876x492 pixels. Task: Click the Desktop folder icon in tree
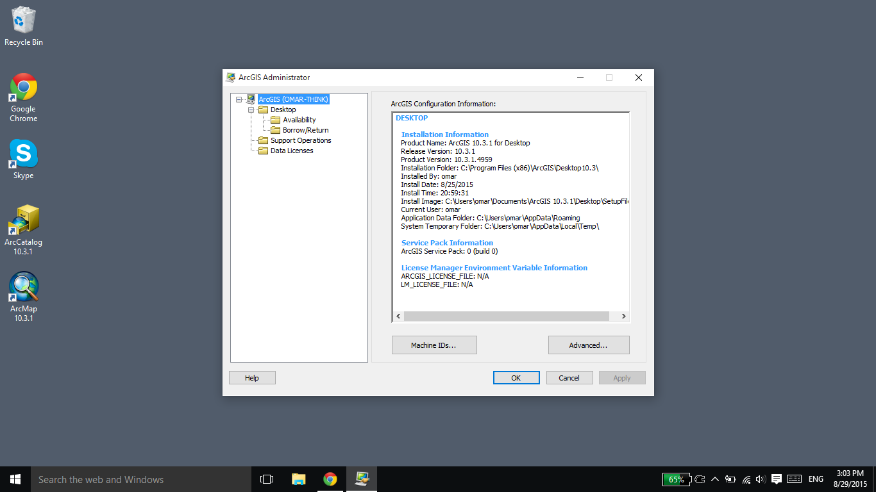263,110
